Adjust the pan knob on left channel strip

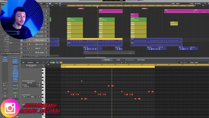click(x=5, y=96)
